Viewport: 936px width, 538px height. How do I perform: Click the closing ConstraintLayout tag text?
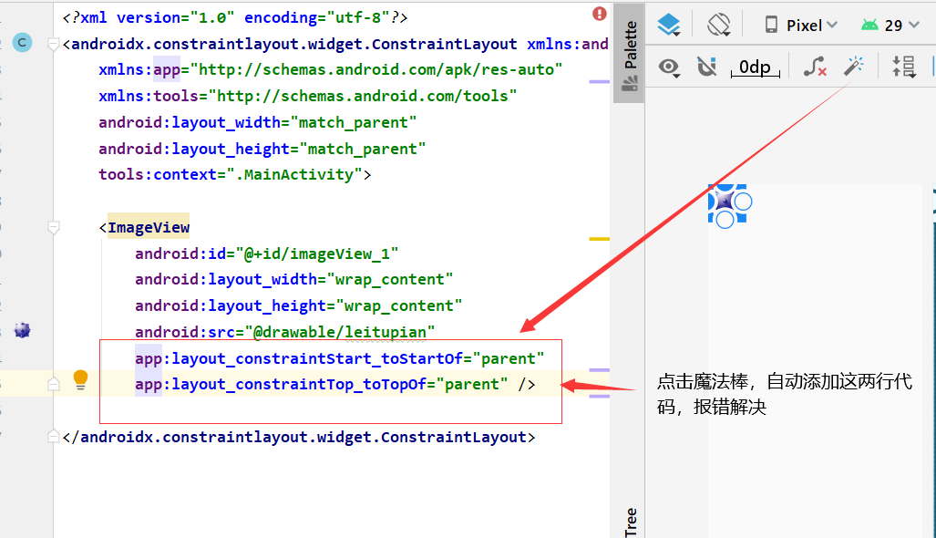point(298,437)
